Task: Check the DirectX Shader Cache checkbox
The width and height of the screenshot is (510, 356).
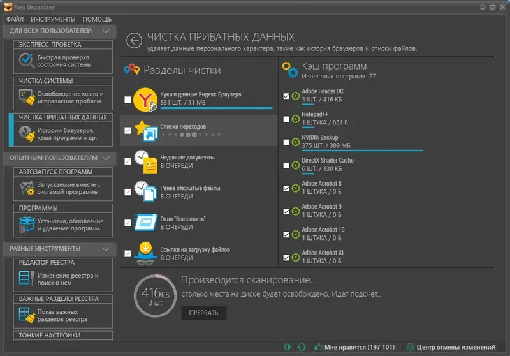Action: (x=286, y=165)
